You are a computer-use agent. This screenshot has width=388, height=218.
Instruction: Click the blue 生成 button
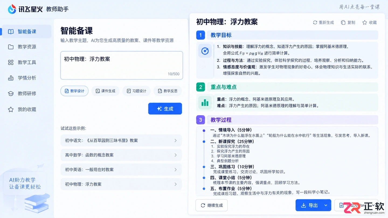click(x=165, y=109)
